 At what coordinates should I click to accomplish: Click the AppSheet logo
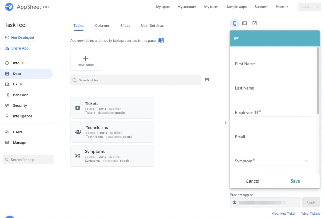9,6
